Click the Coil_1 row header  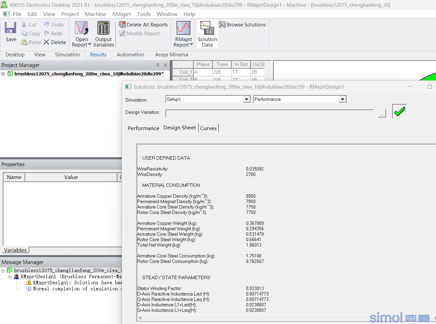tap(183, 72)
